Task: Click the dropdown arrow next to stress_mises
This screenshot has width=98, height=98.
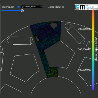Action: click(x=41, y=7)
